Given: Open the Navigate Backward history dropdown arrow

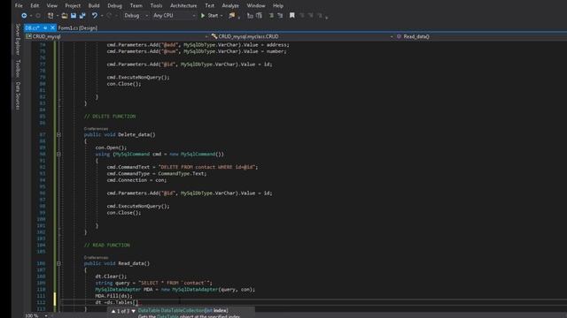Looking at the screenshot, I should [31, 16].
